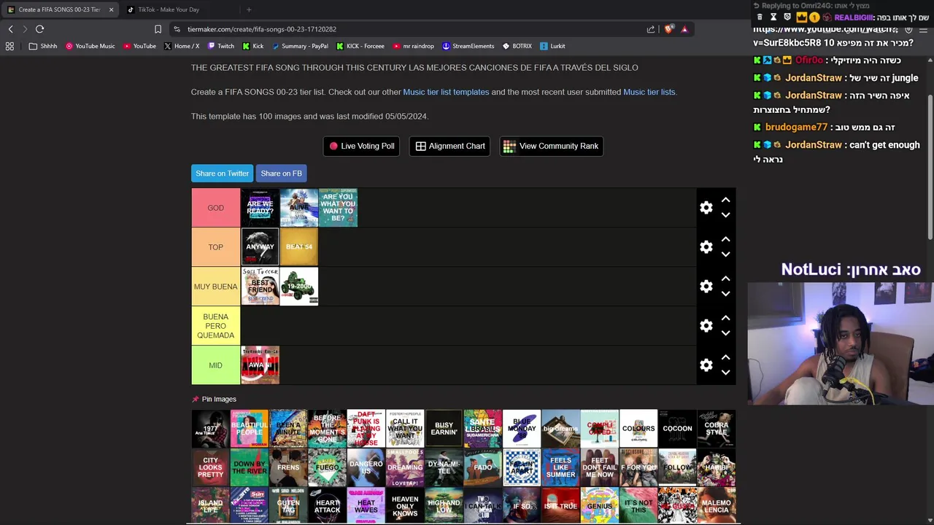This screenshot has height=525, width=934.
Task: Click the BUENA PERO QUEMADA tier label
Action: [215, 326]
